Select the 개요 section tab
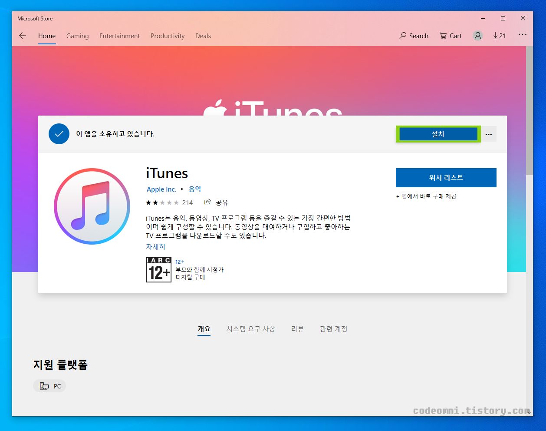This screenshot has width=546, height=431. coord(204,329)
